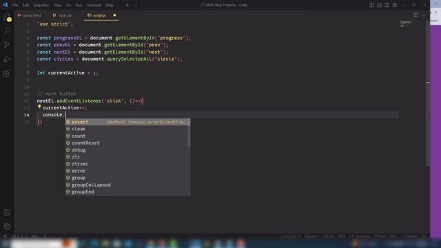Open the Accounts menu icon
The height and width of the screenshot is (248, 441).
7,212
